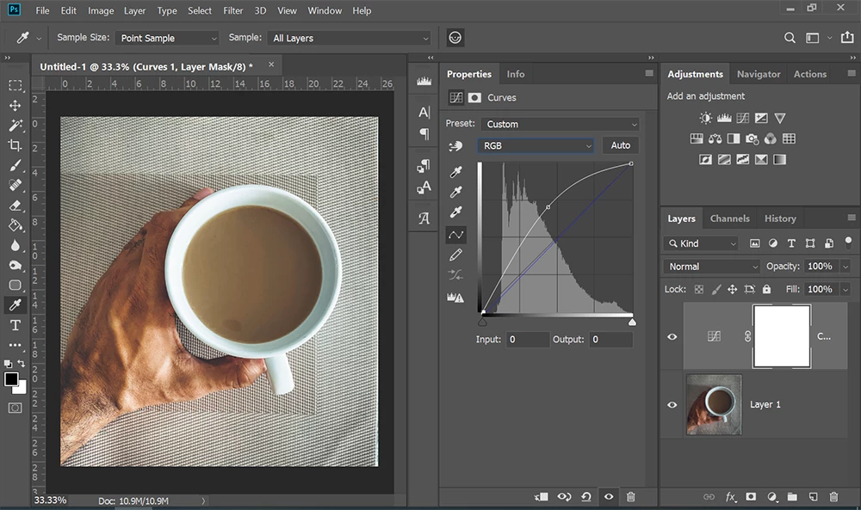
Task: Open the share icon in options bar
Action: click(847, 37)
